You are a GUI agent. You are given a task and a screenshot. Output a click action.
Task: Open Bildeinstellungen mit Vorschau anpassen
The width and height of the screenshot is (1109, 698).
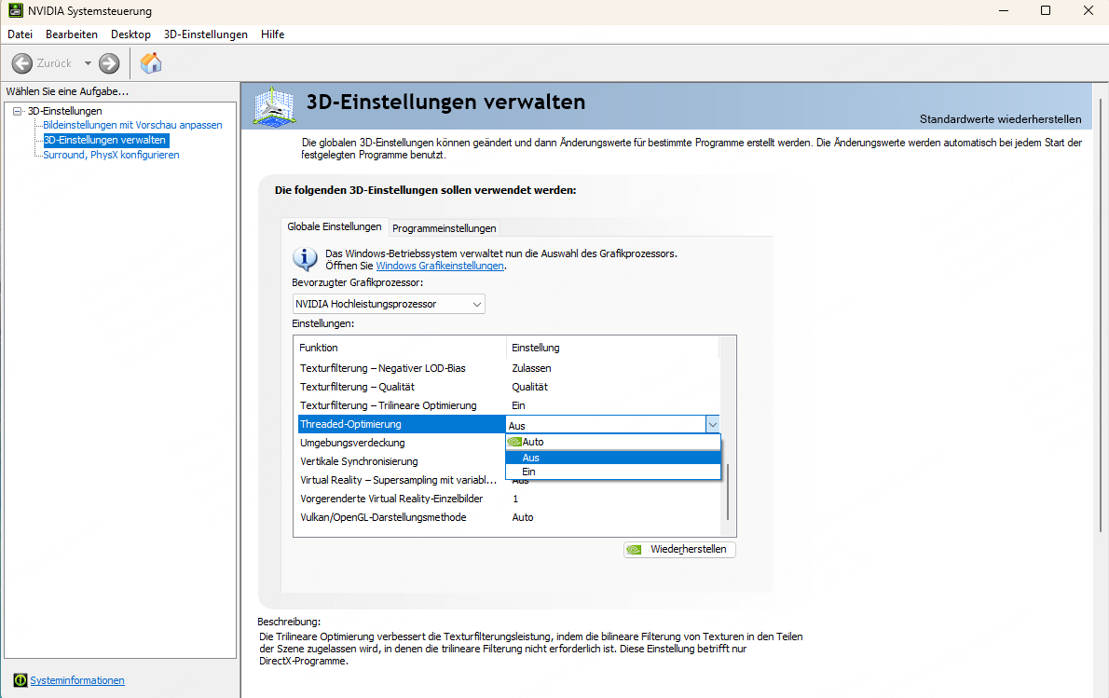click(x=132, y=125)
